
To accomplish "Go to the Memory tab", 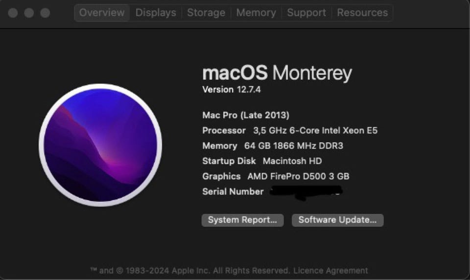I will coord(256,13).
